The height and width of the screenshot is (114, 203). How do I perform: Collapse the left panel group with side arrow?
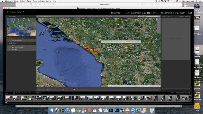click(4, 53)
